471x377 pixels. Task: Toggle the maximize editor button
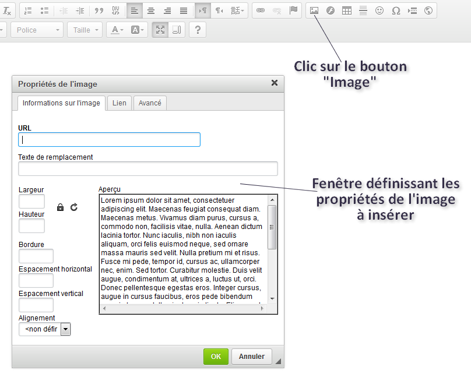click(160, 30)
